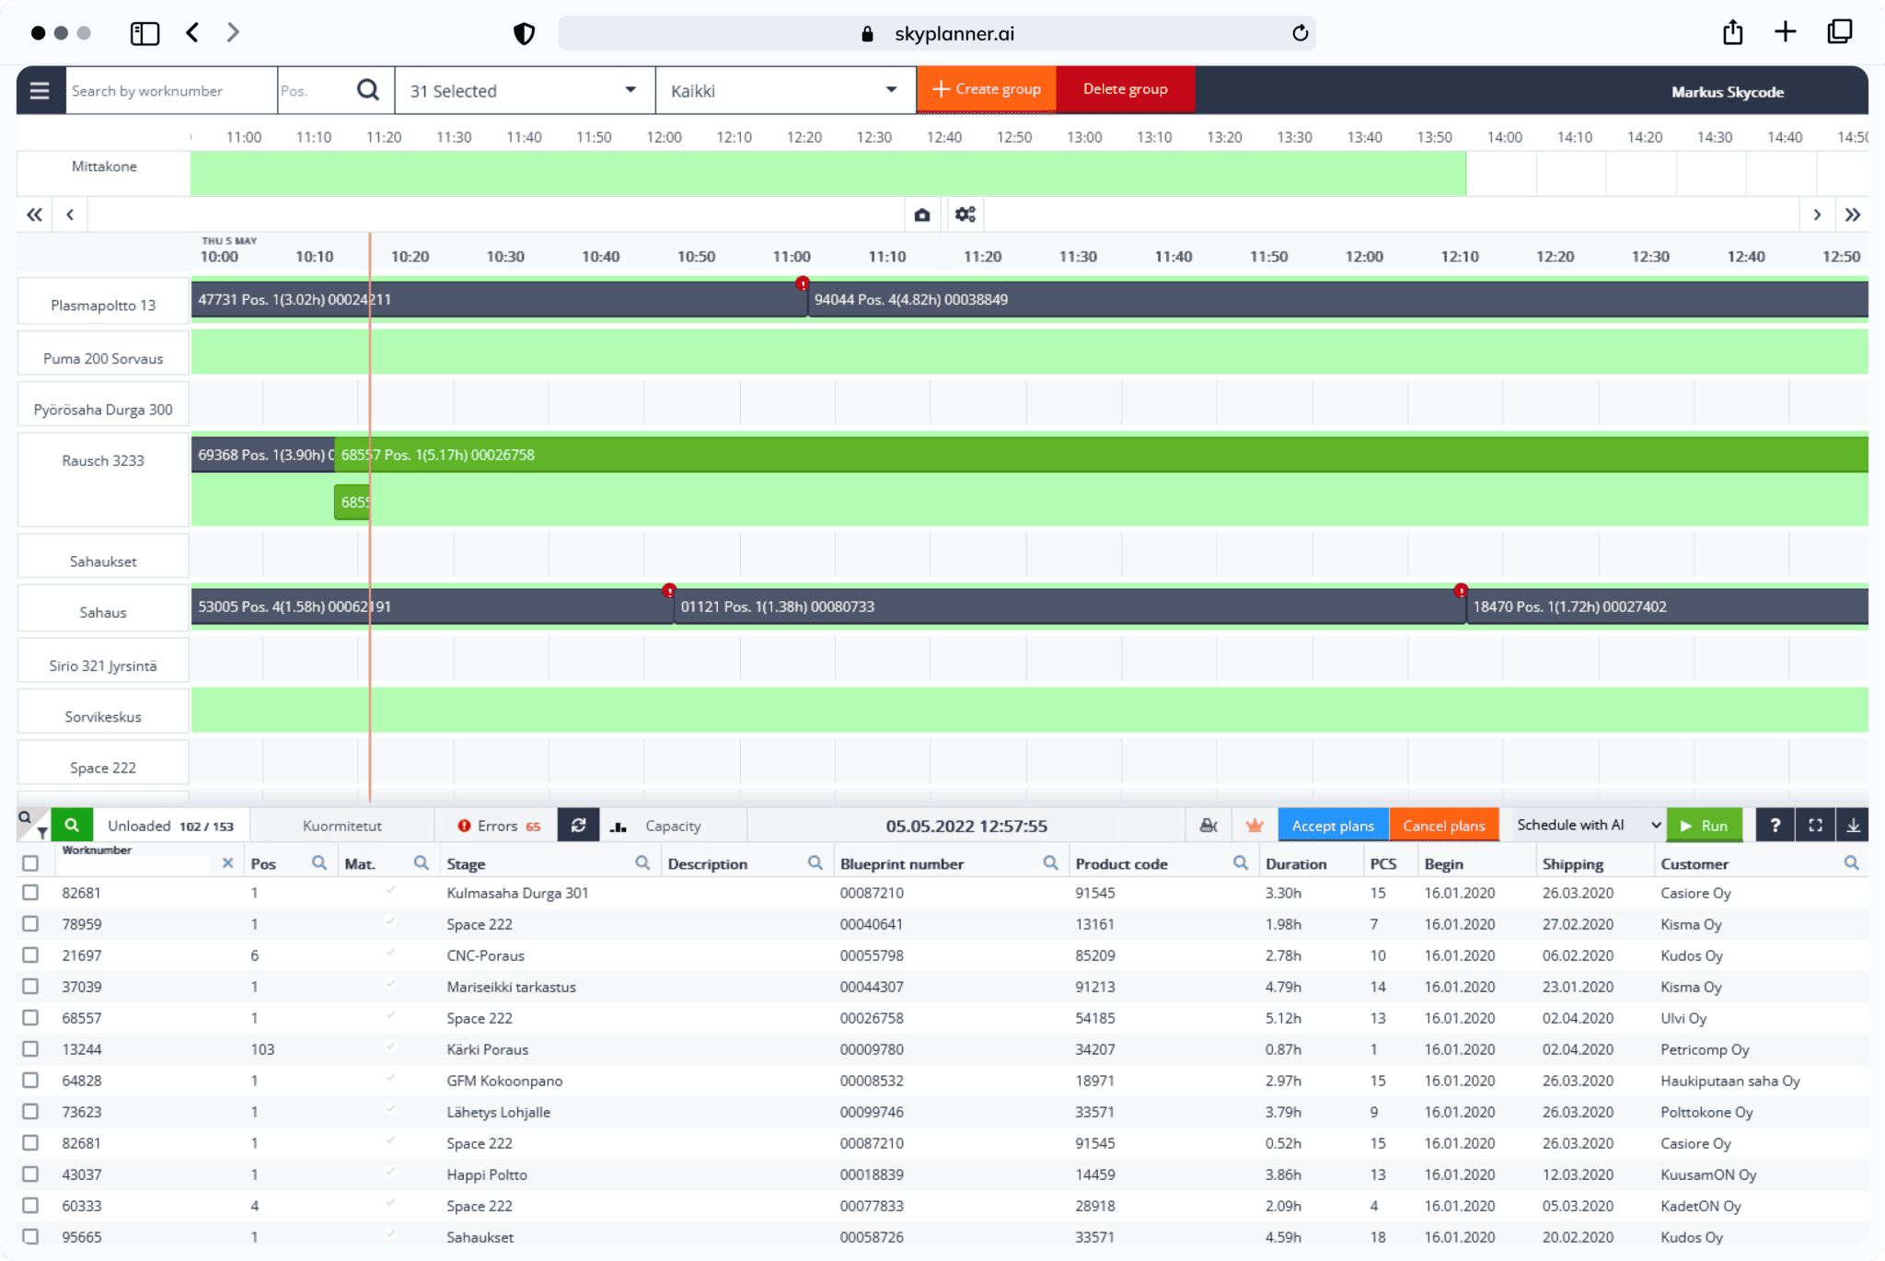Download data using the download icon

(x=1853, y=825)
